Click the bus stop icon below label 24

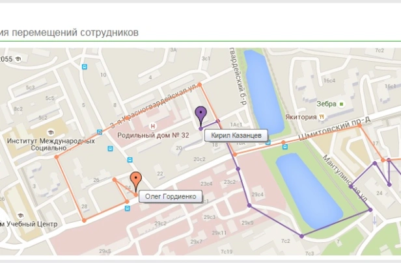click(x=127, y=208)
